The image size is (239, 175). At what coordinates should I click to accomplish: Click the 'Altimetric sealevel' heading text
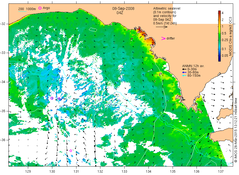[x=167, y=8]
